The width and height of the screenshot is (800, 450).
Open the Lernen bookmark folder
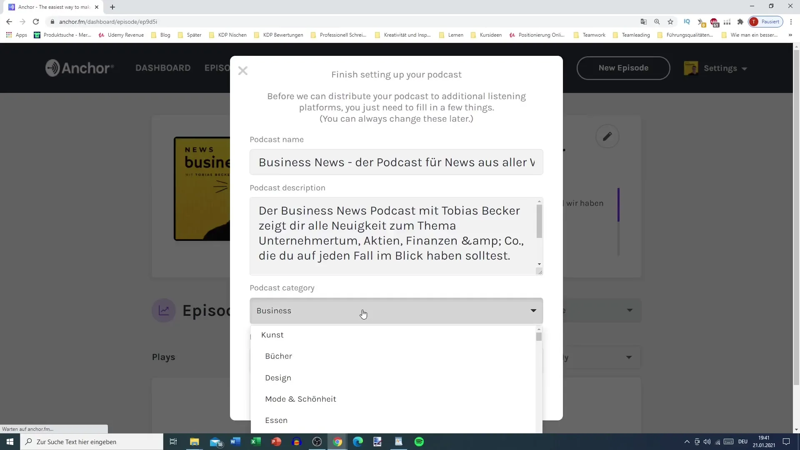(x=451, y=35)
